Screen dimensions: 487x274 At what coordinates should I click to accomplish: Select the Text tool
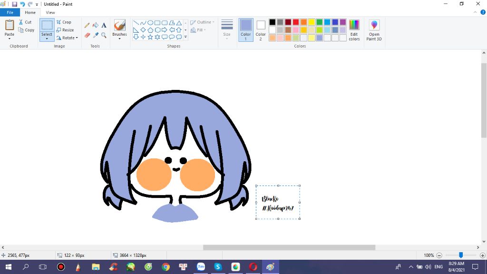[104, 25]
